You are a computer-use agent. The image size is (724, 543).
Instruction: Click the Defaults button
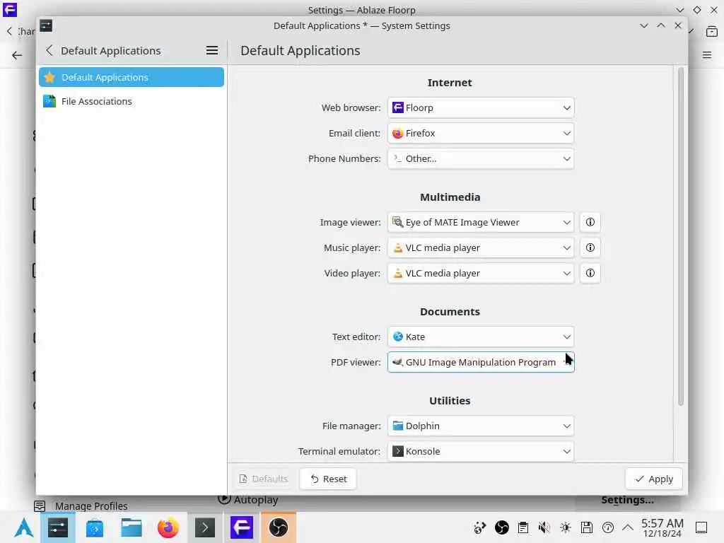point(263,479)
